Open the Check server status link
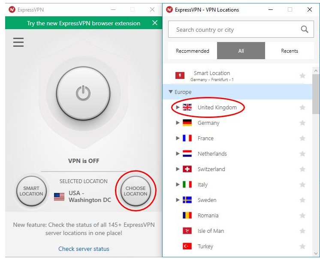The height and width of the screenshot is (259, 320). 84,249
